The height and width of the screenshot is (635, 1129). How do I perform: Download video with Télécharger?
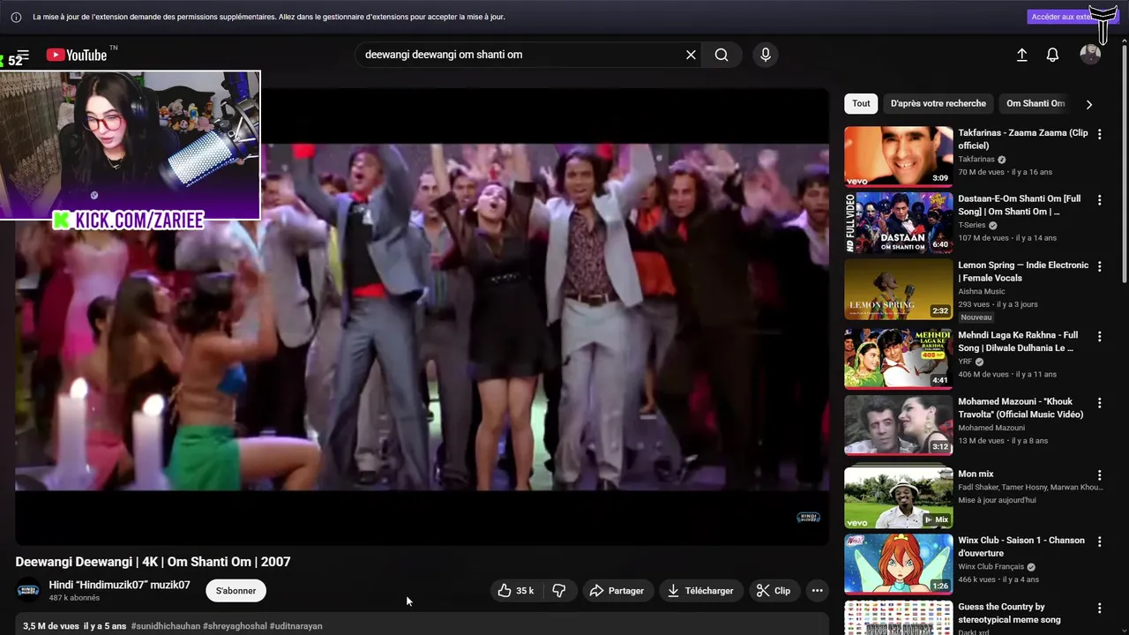click(700, 591)
